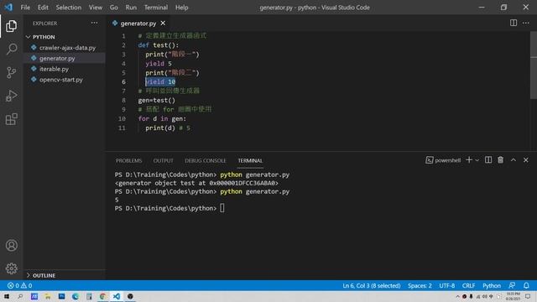This screenshot has width=537, height=302.
Task: Open the launch profile dropdown arrow
Action: [x=477, y=160]
